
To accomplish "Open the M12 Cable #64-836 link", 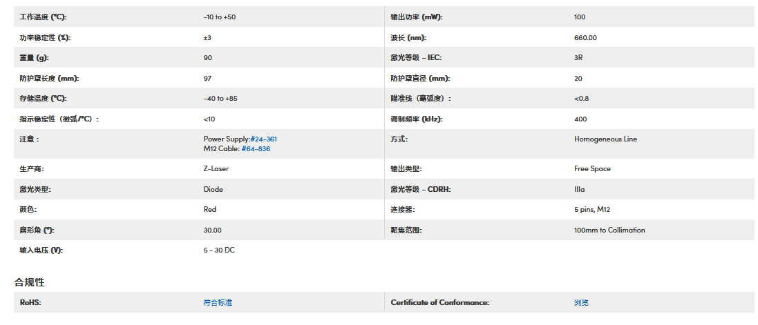I will 256,148.
